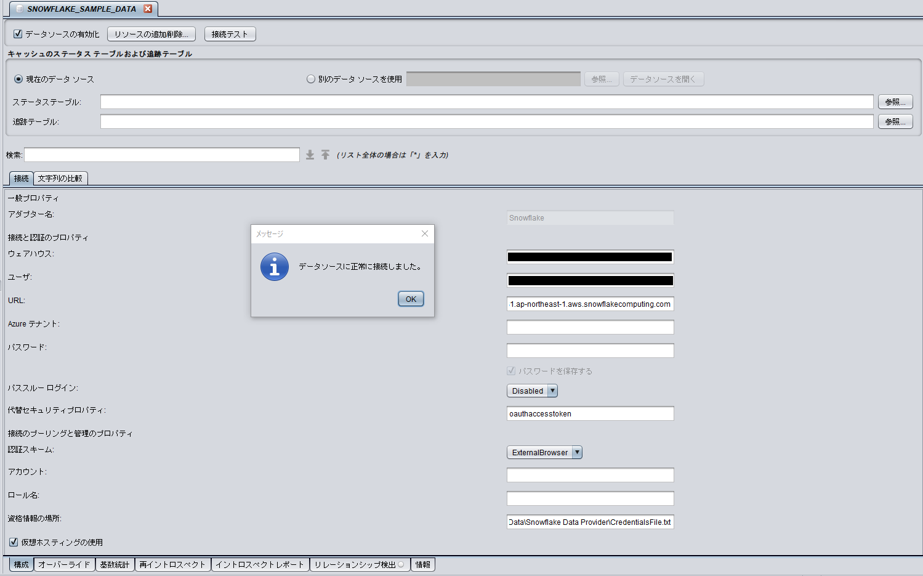Open 情報 bottom tab

pyautogui.click(x=423, y=564)
